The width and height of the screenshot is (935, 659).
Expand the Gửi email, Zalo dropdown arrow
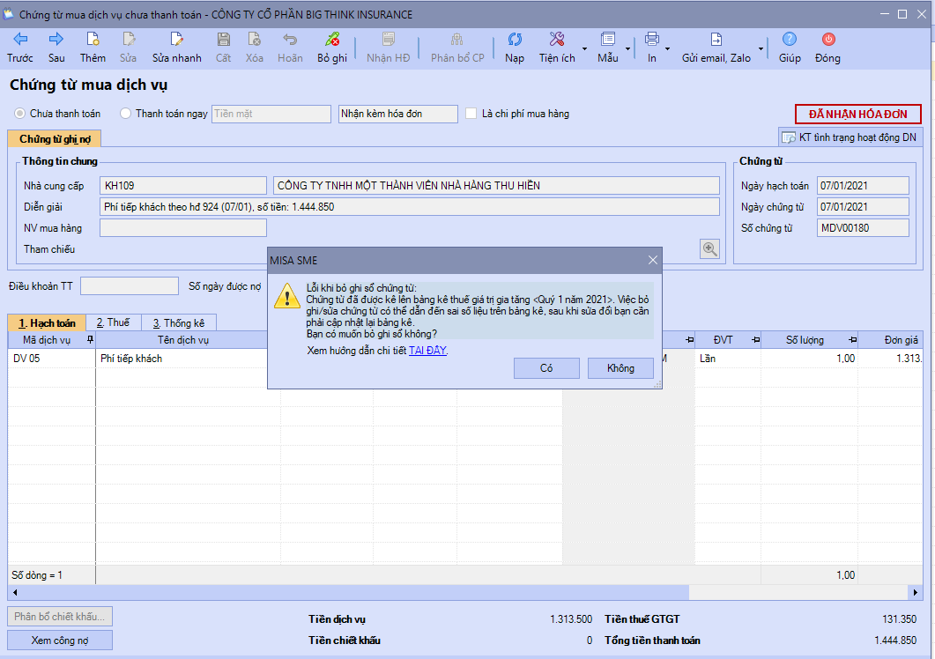click(x=760, y=48)
